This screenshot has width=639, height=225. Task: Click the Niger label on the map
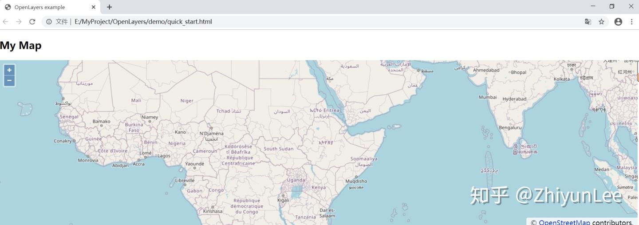[x=187, y=101]
